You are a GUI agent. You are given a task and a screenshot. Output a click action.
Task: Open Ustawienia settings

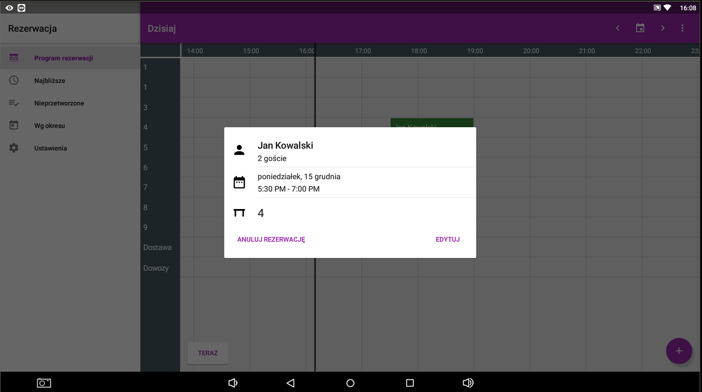coord(51,148)
